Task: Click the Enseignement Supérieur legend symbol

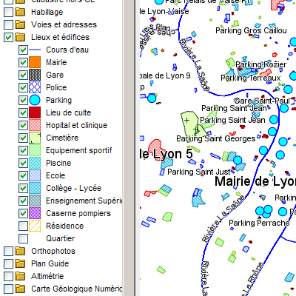Action: point(35,201)
